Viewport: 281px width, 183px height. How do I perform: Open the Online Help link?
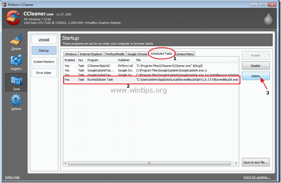(12, 177)
